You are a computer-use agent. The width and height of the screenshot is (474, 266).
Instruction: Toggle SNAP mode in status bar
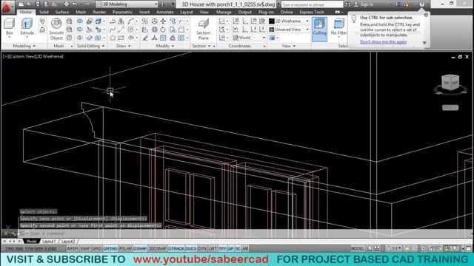85,248
